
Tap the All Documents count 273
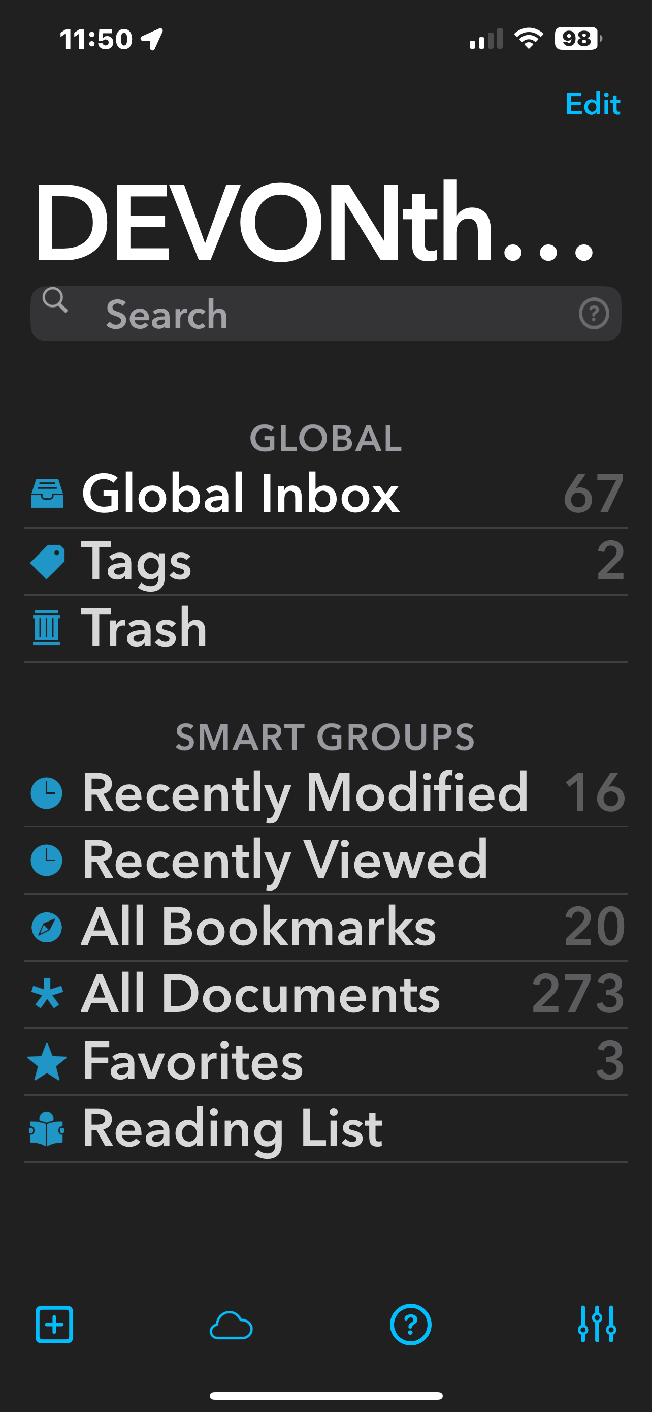click(578, 994)
